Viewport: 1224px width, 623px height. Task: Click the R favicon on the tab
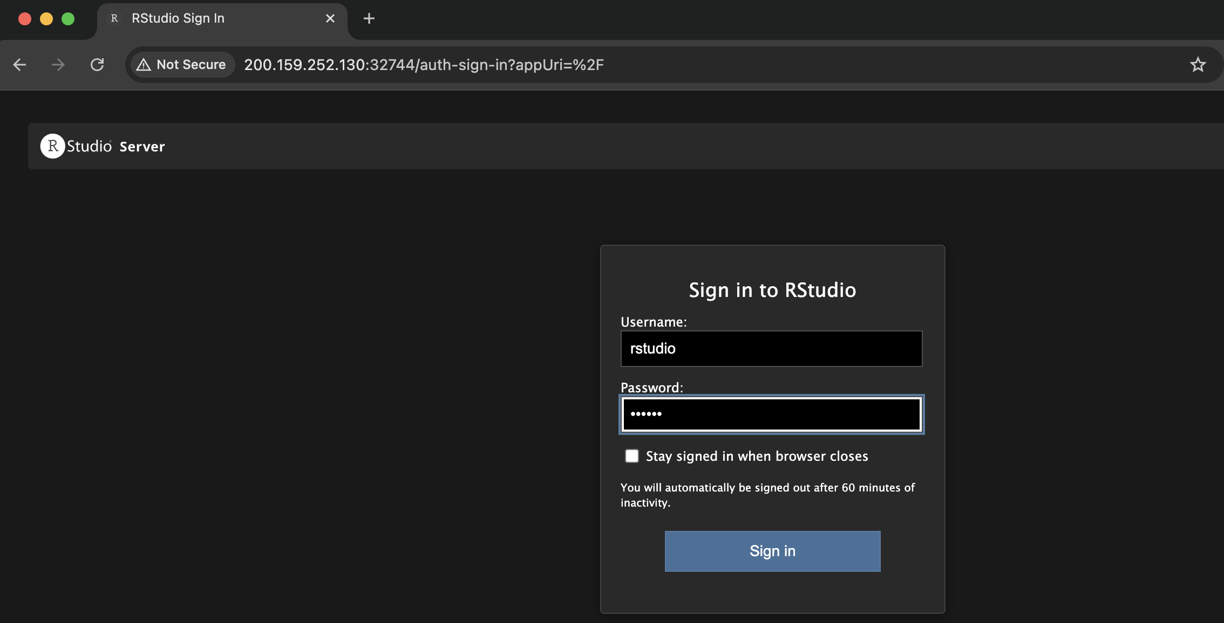coord(114,18)
